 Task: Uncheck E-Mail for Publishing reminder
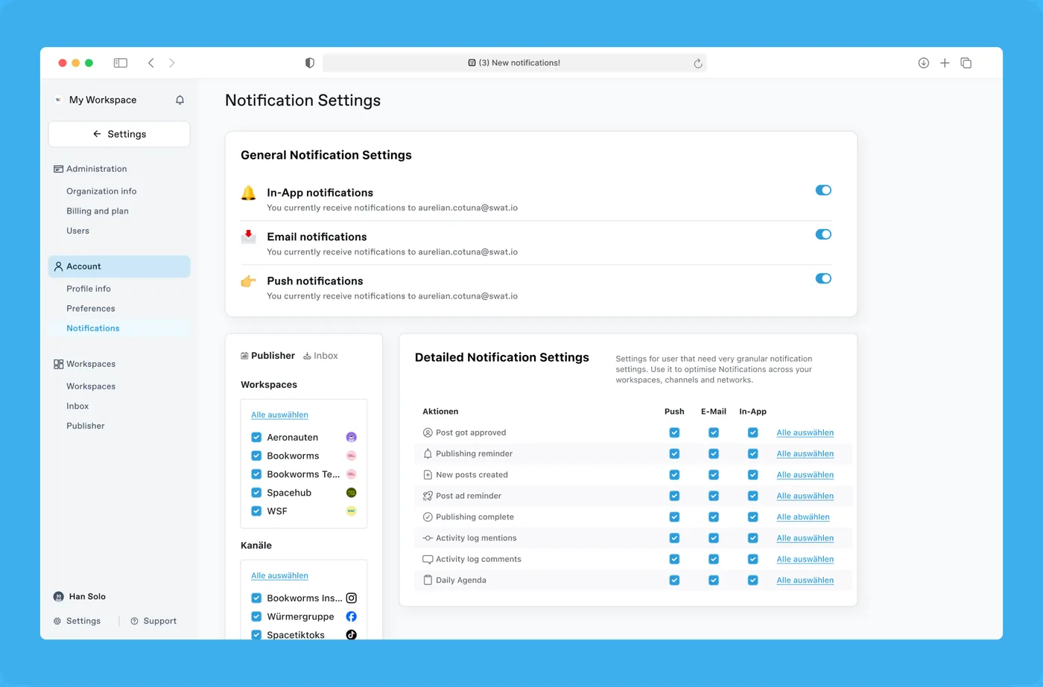coord(714,454)
